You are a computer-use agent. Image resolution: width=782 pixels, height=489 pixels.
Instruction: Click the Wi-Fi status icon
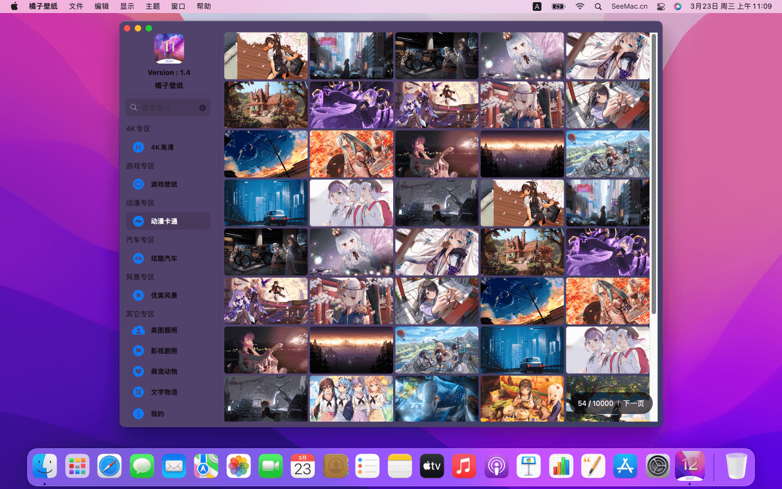coord(580,7)
